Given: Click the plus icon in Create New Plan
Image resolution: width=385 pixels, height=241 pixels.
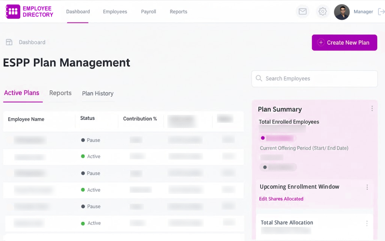Looking at the screenshot, I should tap(321, 43).
